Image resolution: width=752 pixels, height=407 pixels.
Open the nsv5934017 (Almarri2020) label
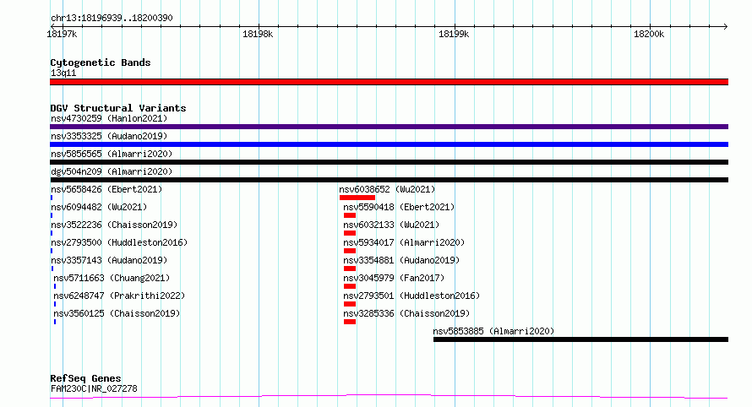404,242
